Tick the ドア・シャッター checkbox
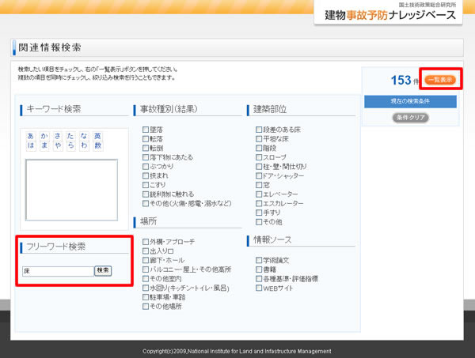 pyautogui.click(x=259, y=175)
